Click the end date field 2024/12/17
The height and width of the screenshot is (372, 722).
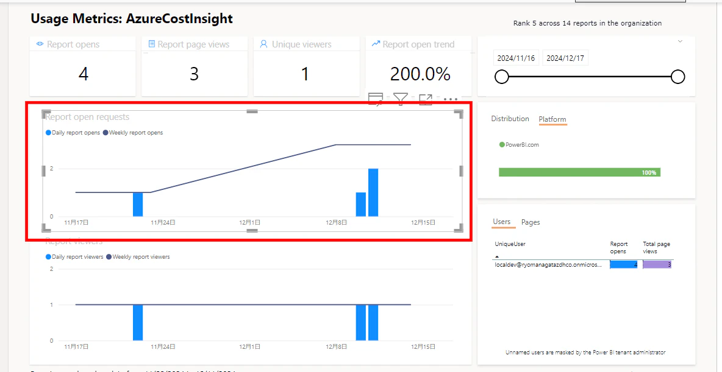[x=565, y=58]
